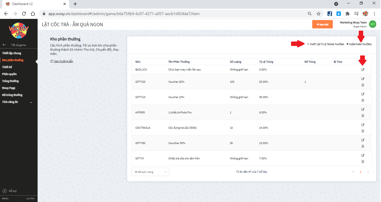Image resolution: width=381 pixels, height=202 pixels.
Task: Select the Dashboard v2 browser tab
Action: 36,4
